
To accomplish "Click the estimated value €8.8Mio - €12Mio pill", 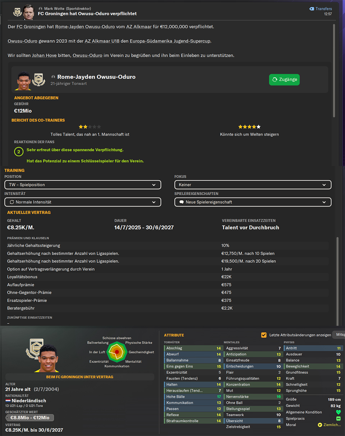I will pyautogui.click(x=30, y=418).
